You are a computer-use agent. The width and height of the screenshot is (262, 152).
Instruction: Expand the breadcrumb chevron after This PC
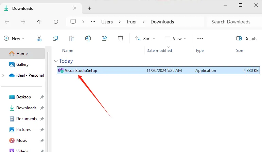(x=83, y=22)
